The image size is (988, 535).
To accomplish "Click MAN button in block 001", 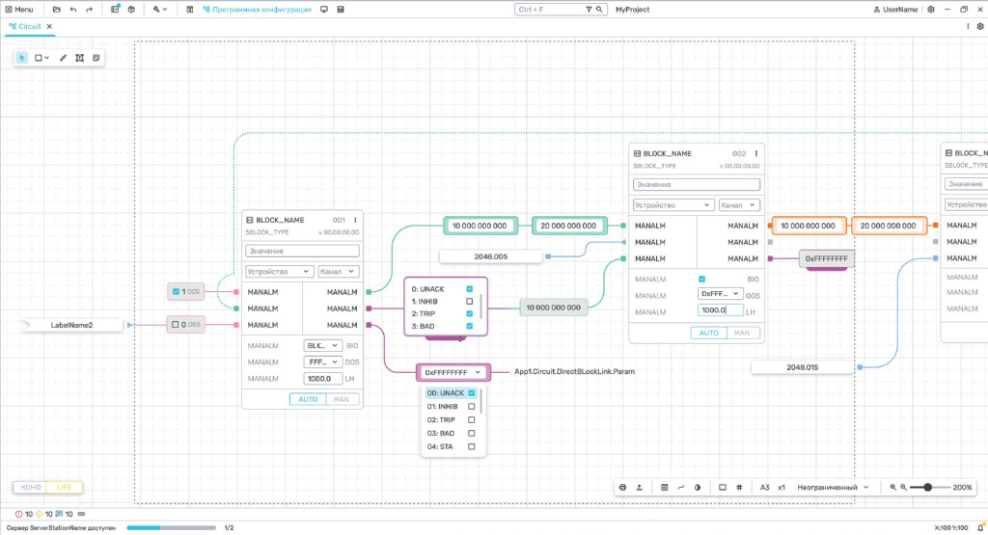I will click(341, 399).
